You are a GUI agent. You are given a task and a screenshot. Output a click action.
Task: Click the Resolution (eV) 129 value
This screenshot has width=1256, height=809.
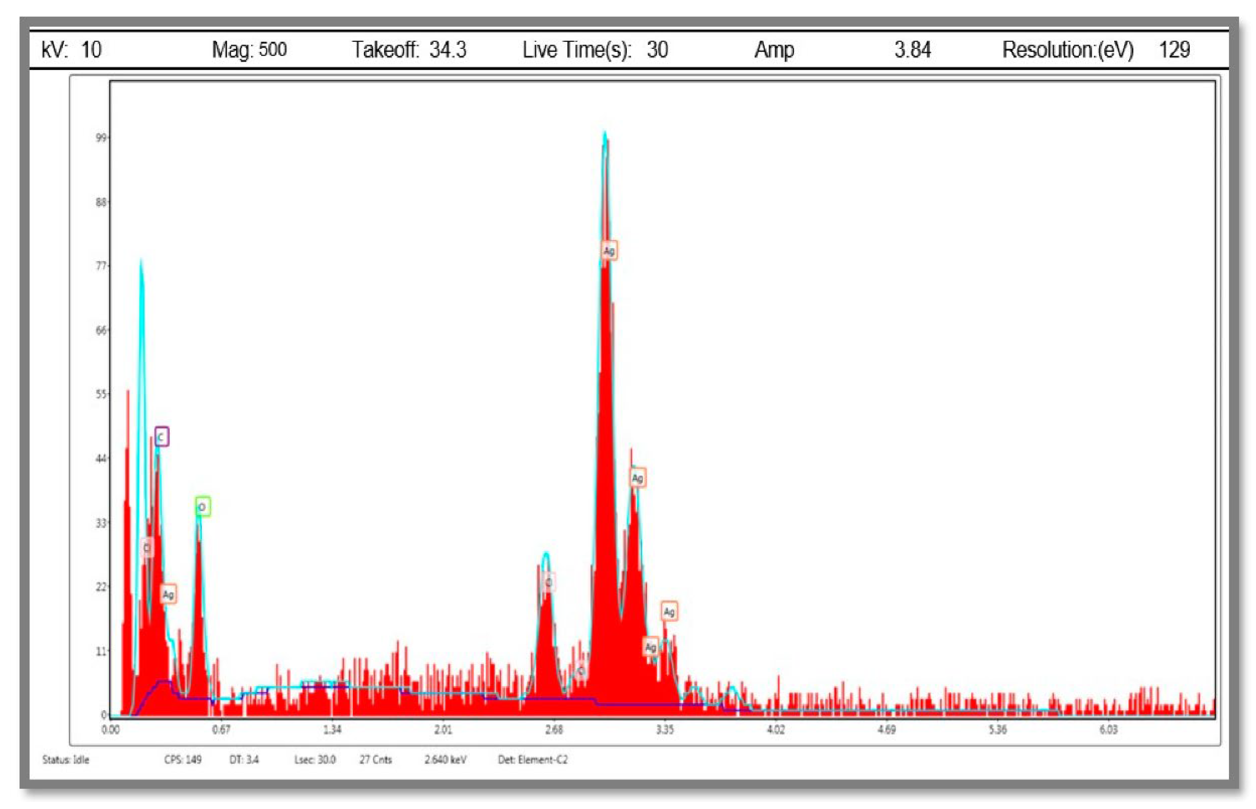[x=1174, y=50]
